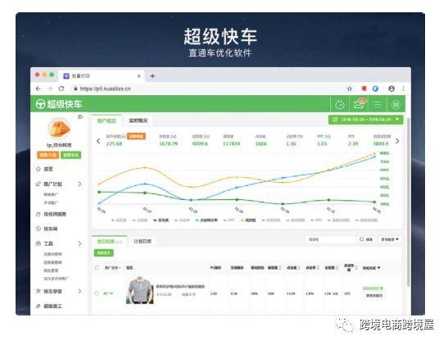Click the outlined button in row's last column
Image resolution: width=448 pixels, height=345 pixels.
coord(374,296)
